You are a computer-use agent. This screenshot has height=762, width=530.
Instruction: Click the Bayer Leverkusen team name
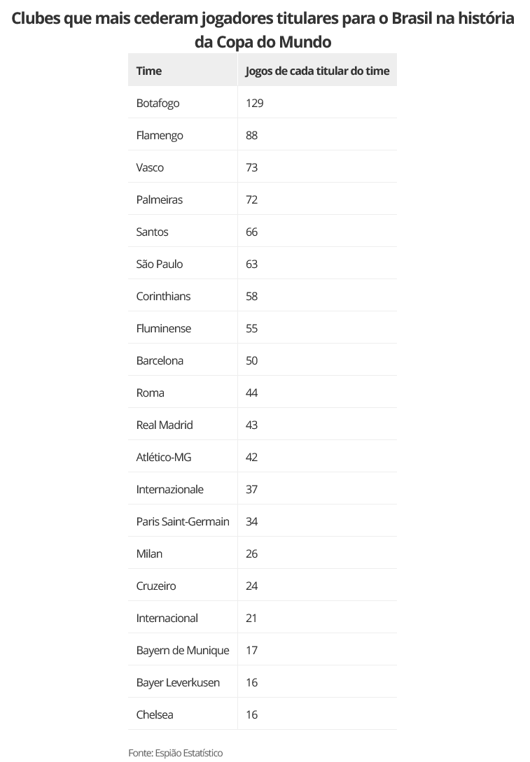pyautogui.click(x=178, y=682)
